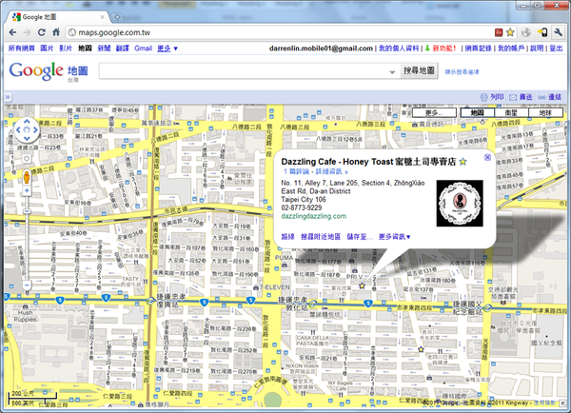Click the 捷運國父紀念館站 metro station icon
Screen dimensions: 571x413
487,308
